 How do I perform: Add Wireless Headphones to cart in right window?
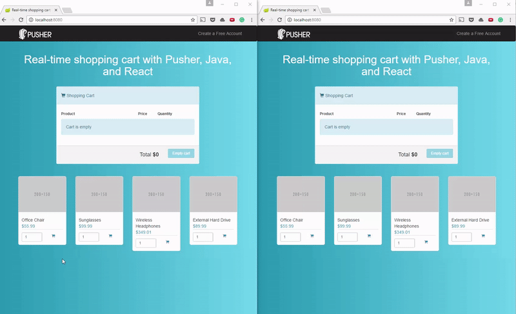426,242
